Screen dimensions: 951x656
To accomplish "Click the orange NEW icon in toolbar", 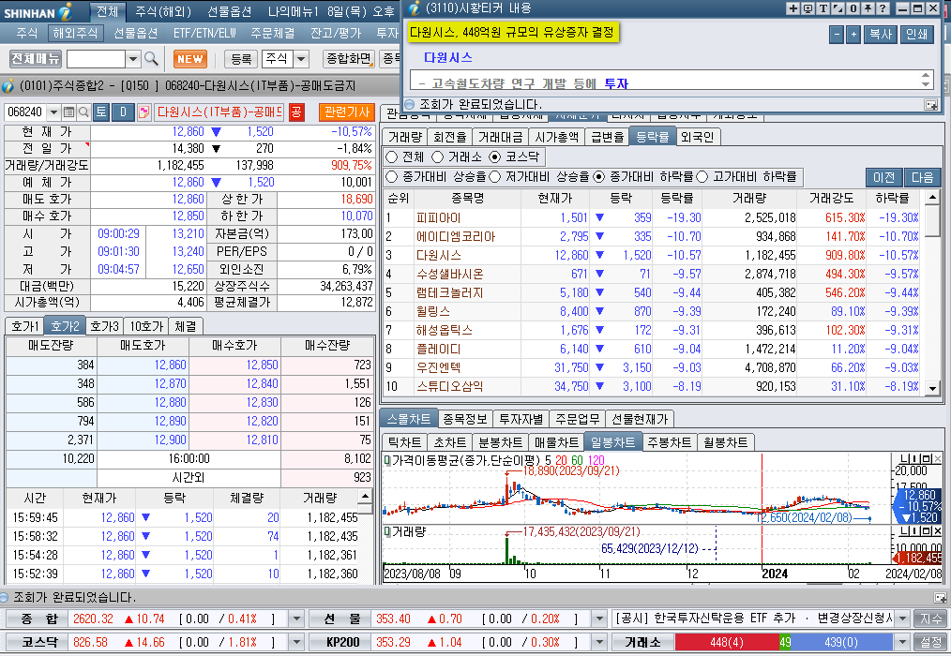I will click(x=189, y=59).
